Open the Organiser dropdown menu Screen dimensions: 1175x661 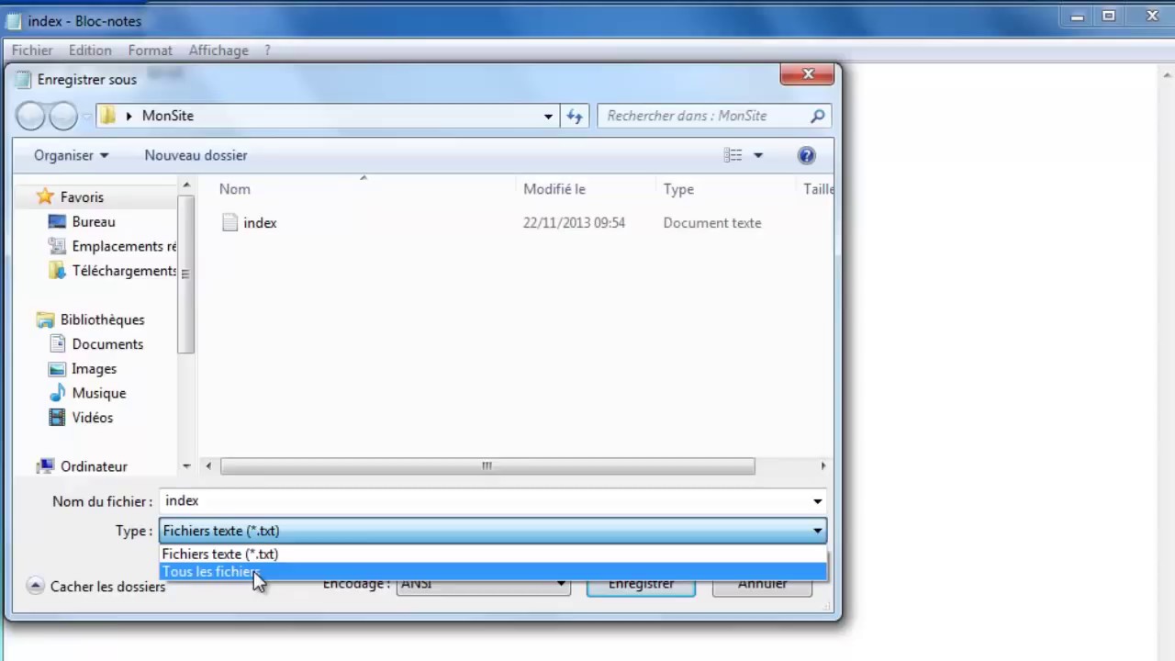71,155
